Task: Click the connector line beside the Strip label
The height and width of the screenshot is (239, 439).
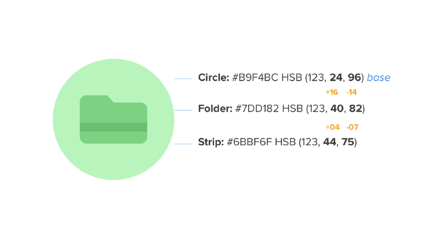Action: [x=183, y=144]
